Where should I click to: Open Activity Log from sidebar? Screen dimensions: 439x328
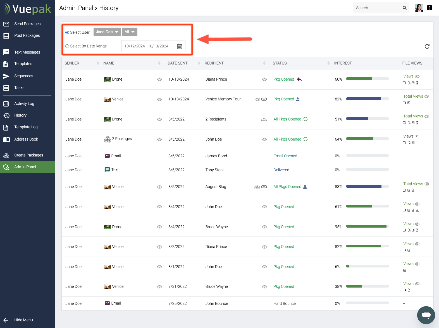[x=24, y=104]
